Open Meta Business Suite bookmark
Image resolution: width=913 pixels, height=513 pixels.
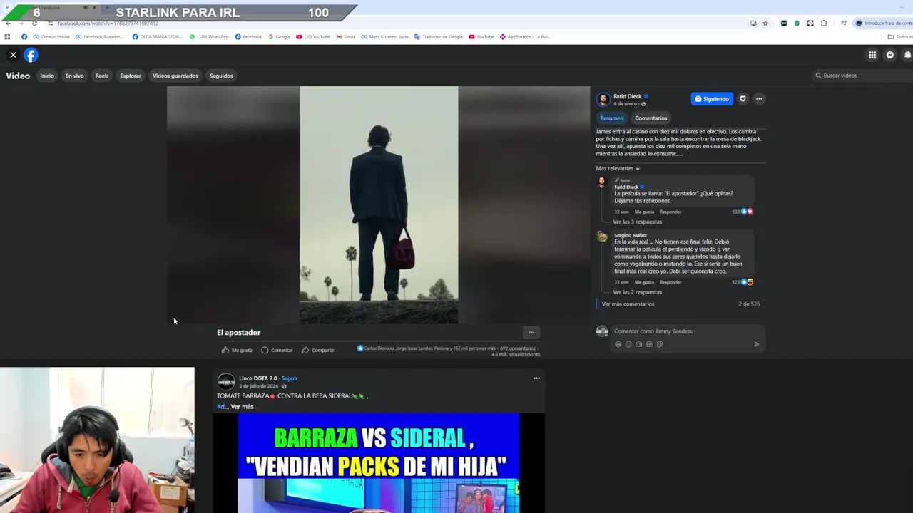coord(385,37)
